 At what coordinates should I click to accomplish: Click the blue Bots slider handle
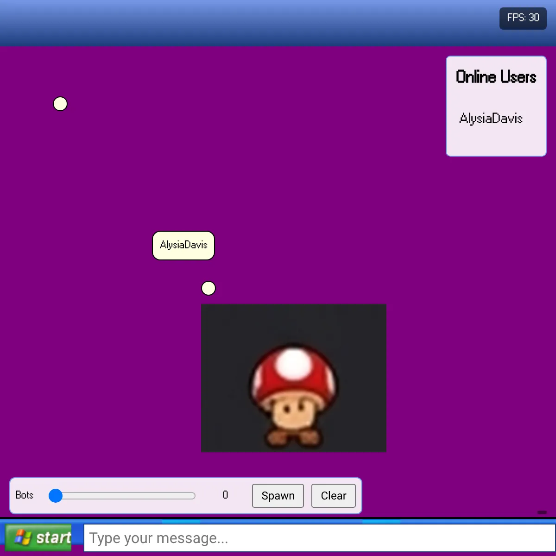56,496
